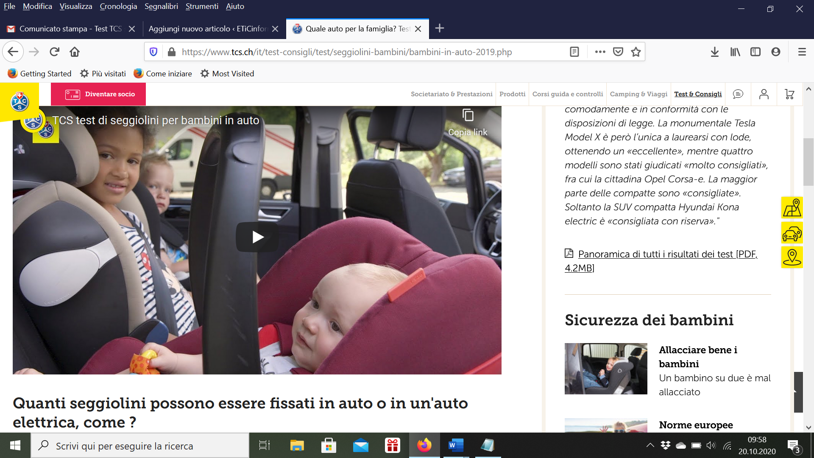Click Copia link on the video
This screenshot has height=458, width=814.
(x=468, y=123)
